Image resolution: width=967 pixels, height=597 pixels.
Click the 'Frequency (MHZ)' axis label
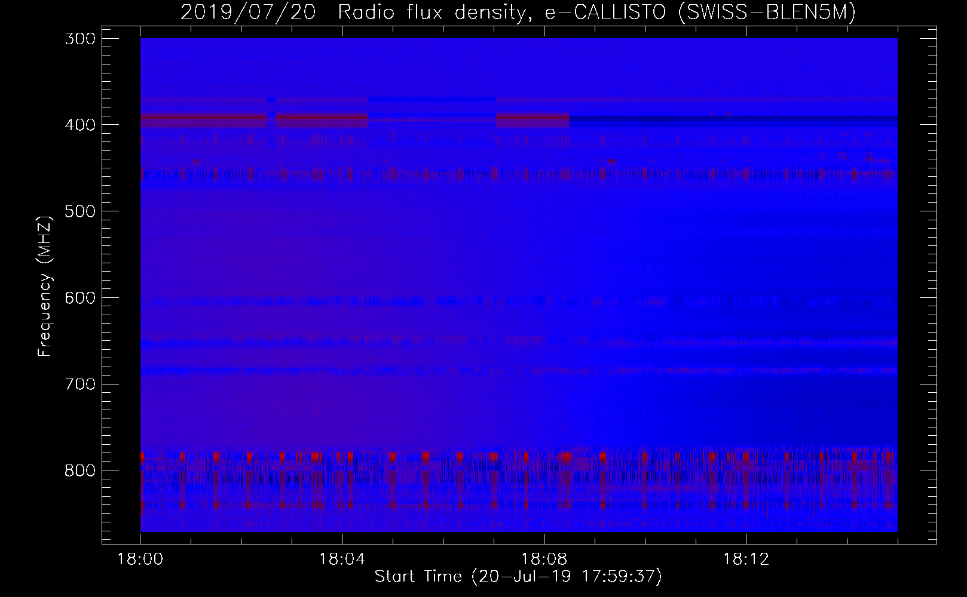(45, 286)
